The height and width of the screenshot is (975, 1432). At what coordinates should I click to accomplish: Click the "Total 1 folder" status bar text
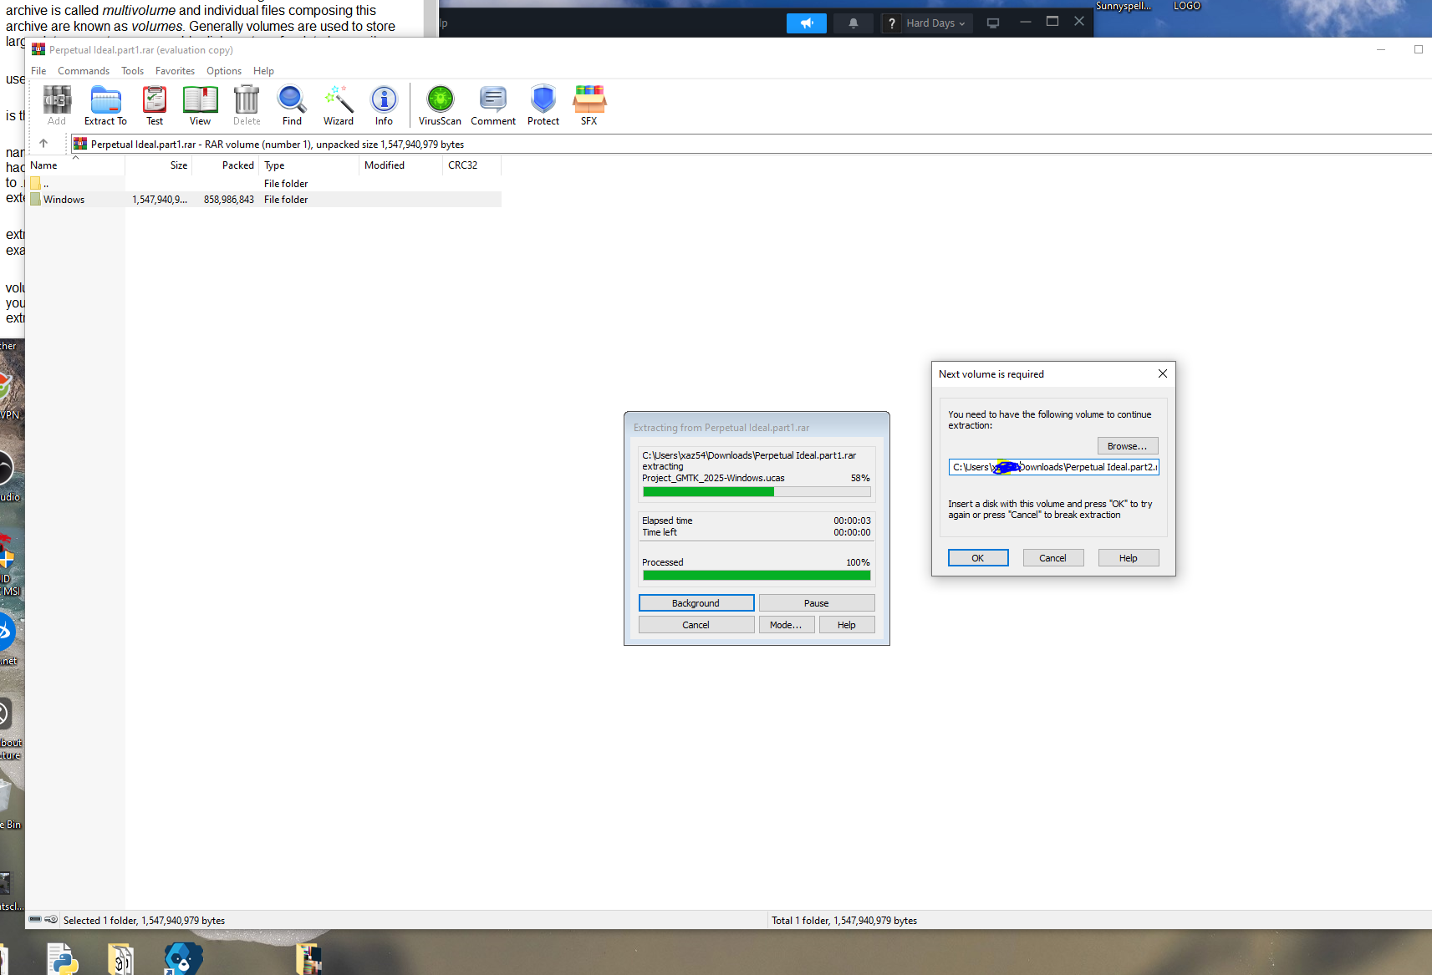pyautogui.click(x=844, y=921)
